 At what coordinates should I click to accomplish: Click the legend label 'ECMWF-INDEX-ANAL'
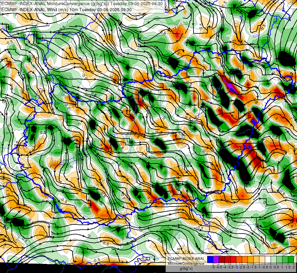click(x=186, y=259)
